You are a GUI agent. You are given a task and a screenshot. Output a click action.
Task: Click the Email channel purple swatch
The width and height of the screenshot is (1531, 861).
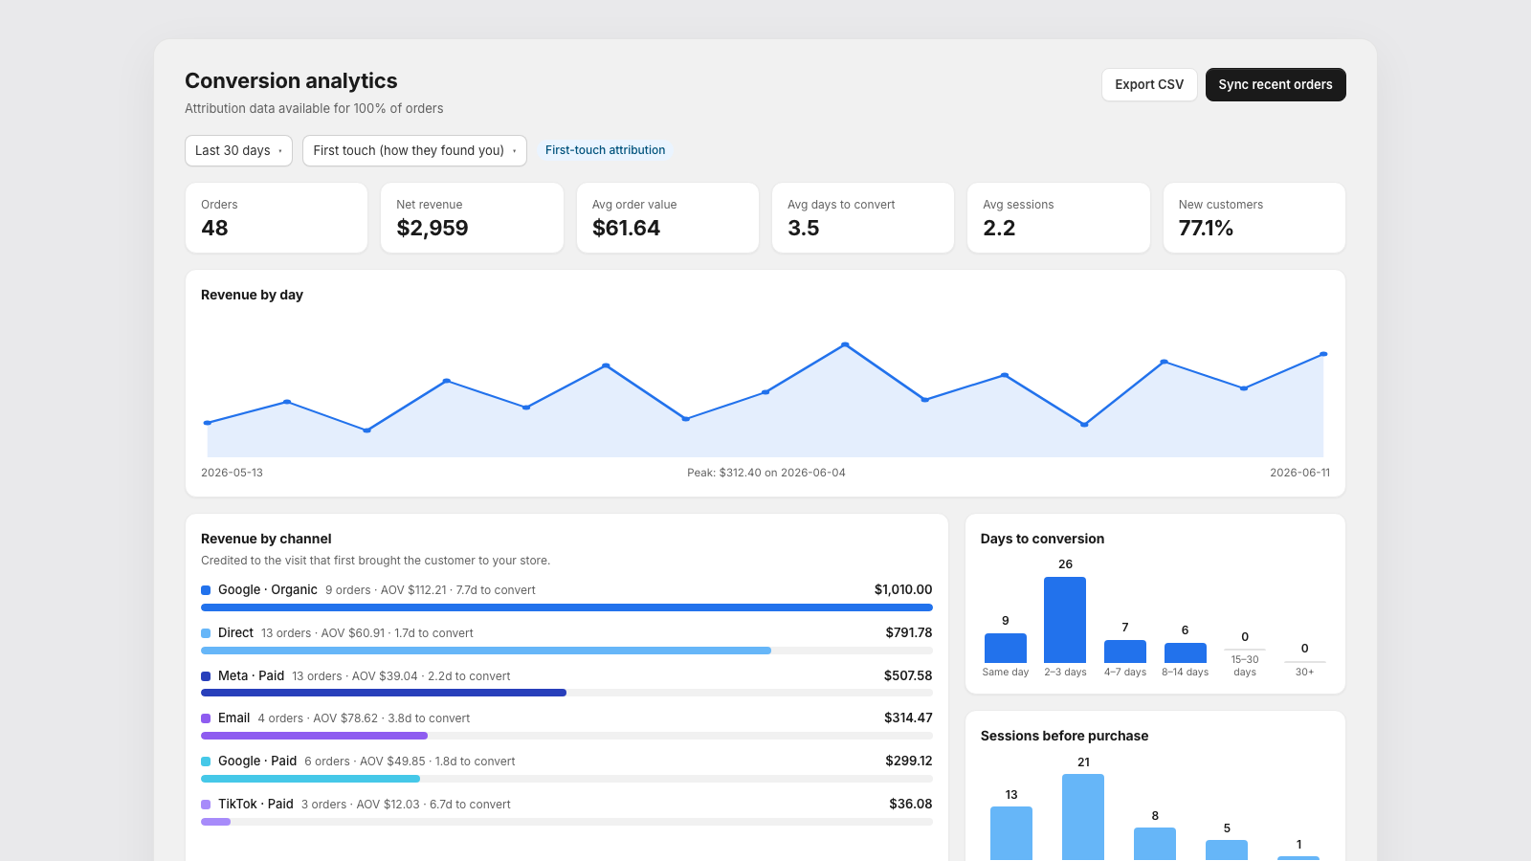point(206,718)
